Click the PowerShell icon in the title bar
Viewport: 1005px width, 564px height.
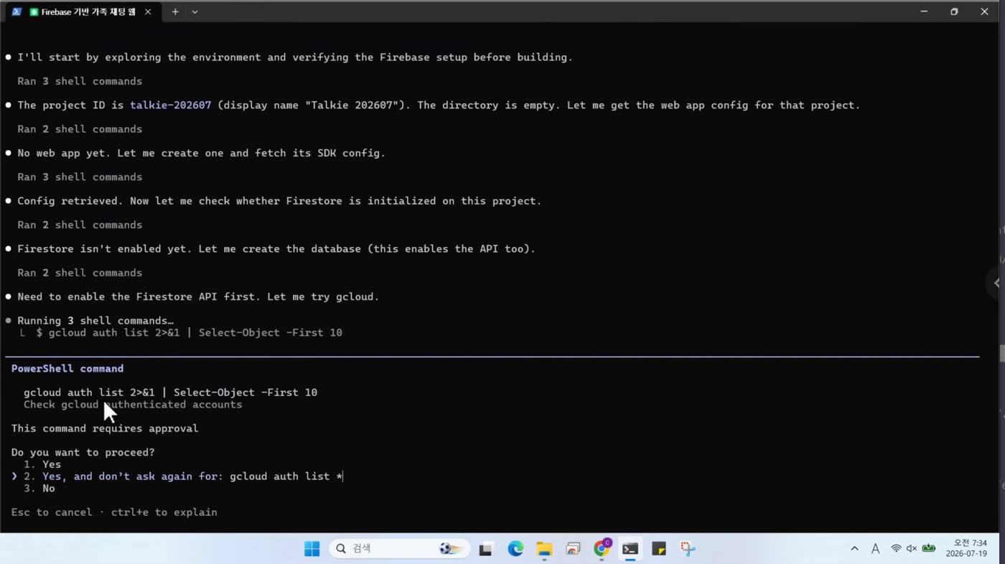[17, 11]
